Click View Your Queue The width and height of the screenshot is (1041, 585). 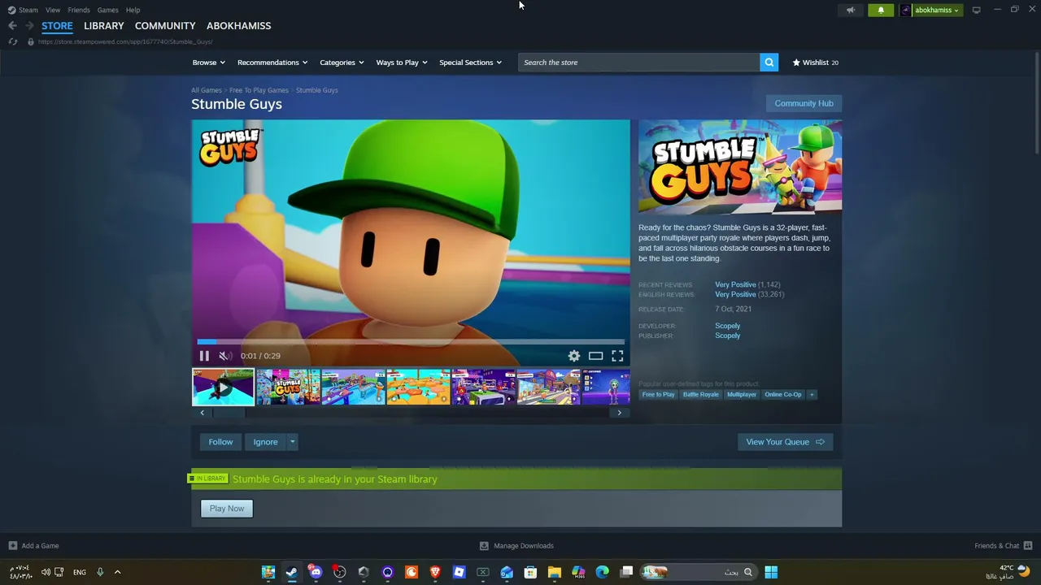(x=785, y=442)
